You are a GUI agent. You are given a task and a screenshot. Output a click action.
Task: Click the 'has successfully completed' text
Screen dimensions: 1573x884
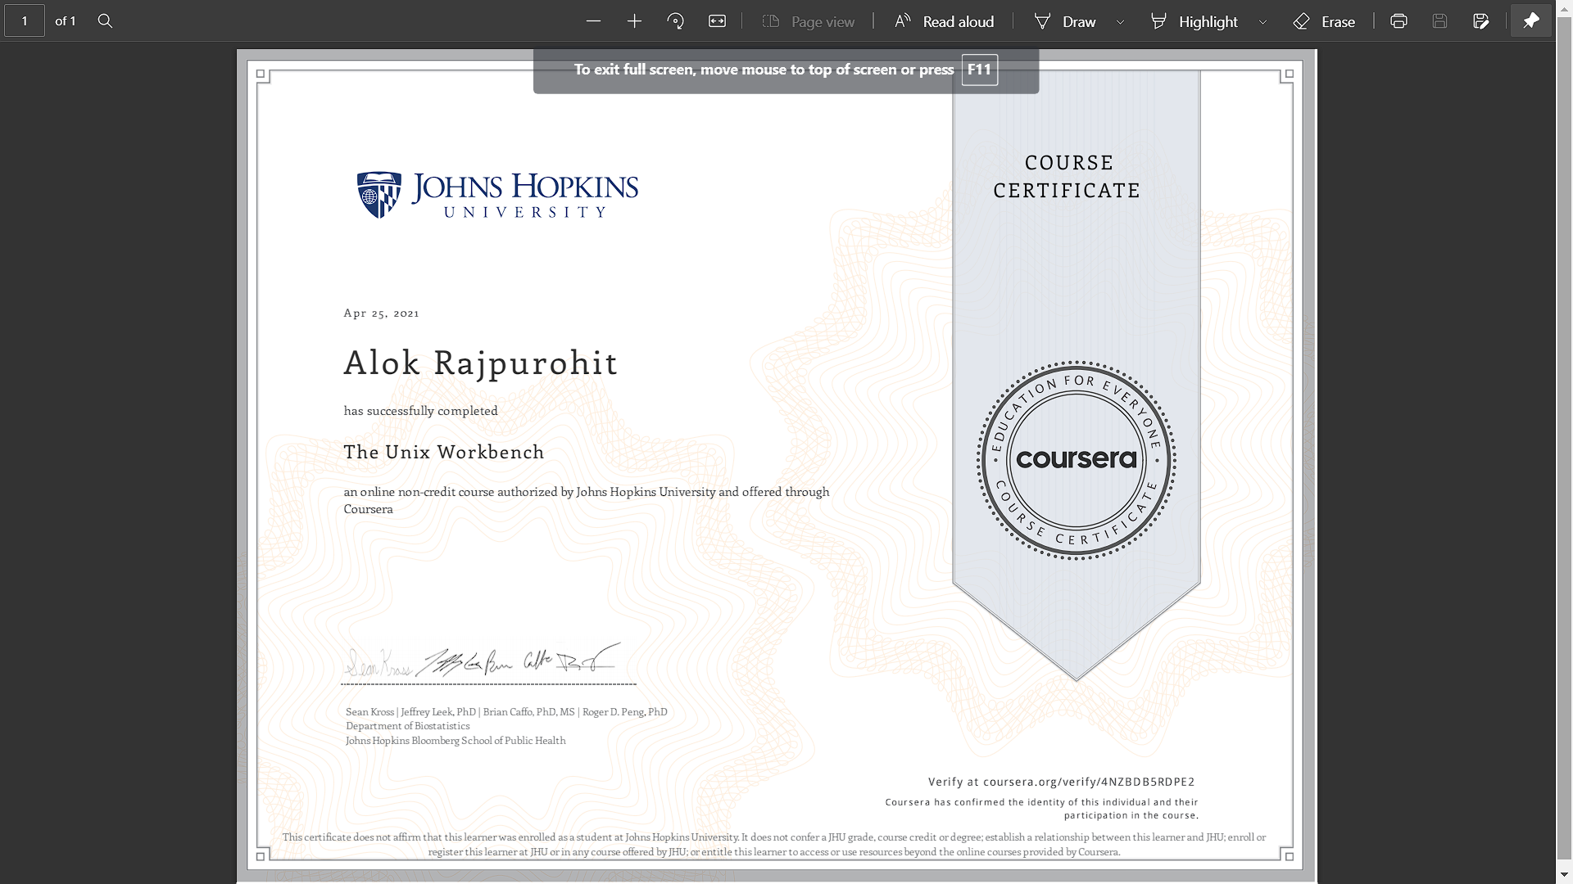(420, 411)
